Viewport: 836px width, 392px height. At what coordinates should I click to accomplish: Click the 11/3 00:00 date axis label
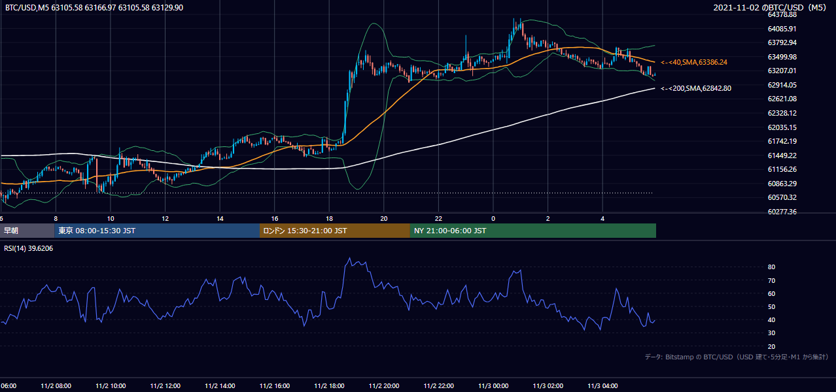point(493,386)
